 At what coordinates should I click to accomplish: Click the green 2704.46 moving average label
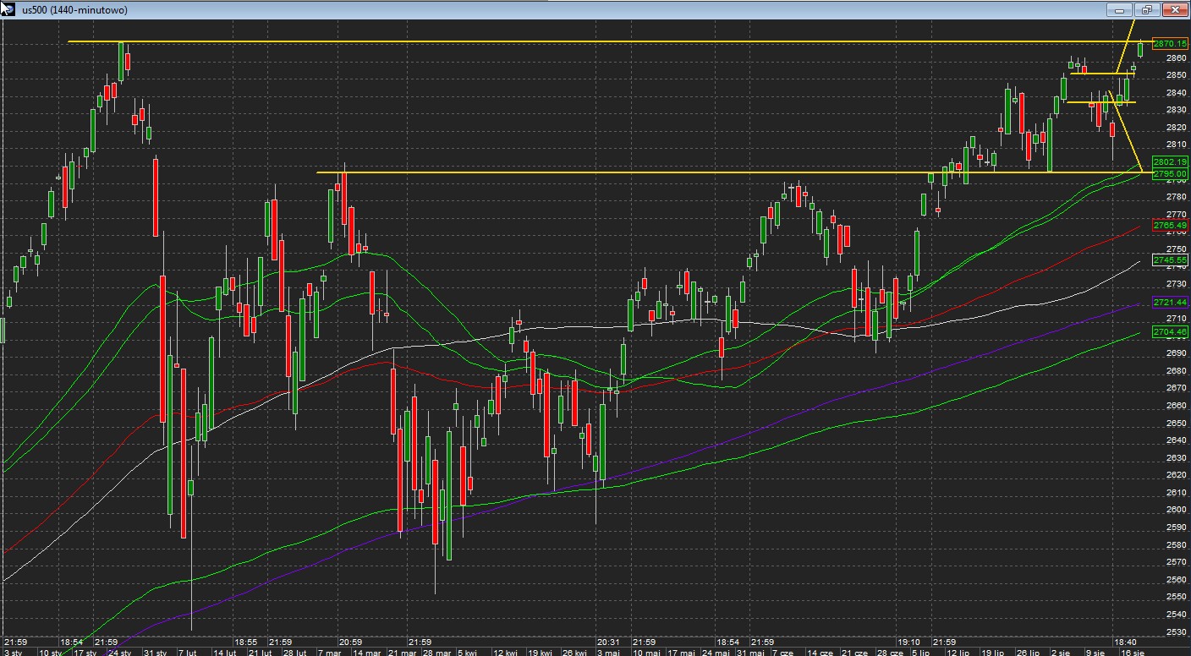1170,332
